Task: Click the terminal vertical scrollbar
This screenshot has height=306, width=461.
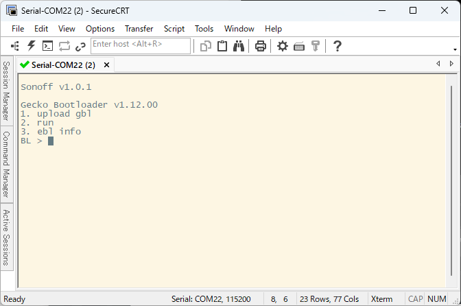Action: point(451,180)
